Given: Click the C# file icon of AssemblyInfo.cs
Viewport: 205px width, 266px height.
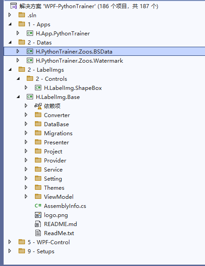Looking at the screenshot, I should pos(38,206).
